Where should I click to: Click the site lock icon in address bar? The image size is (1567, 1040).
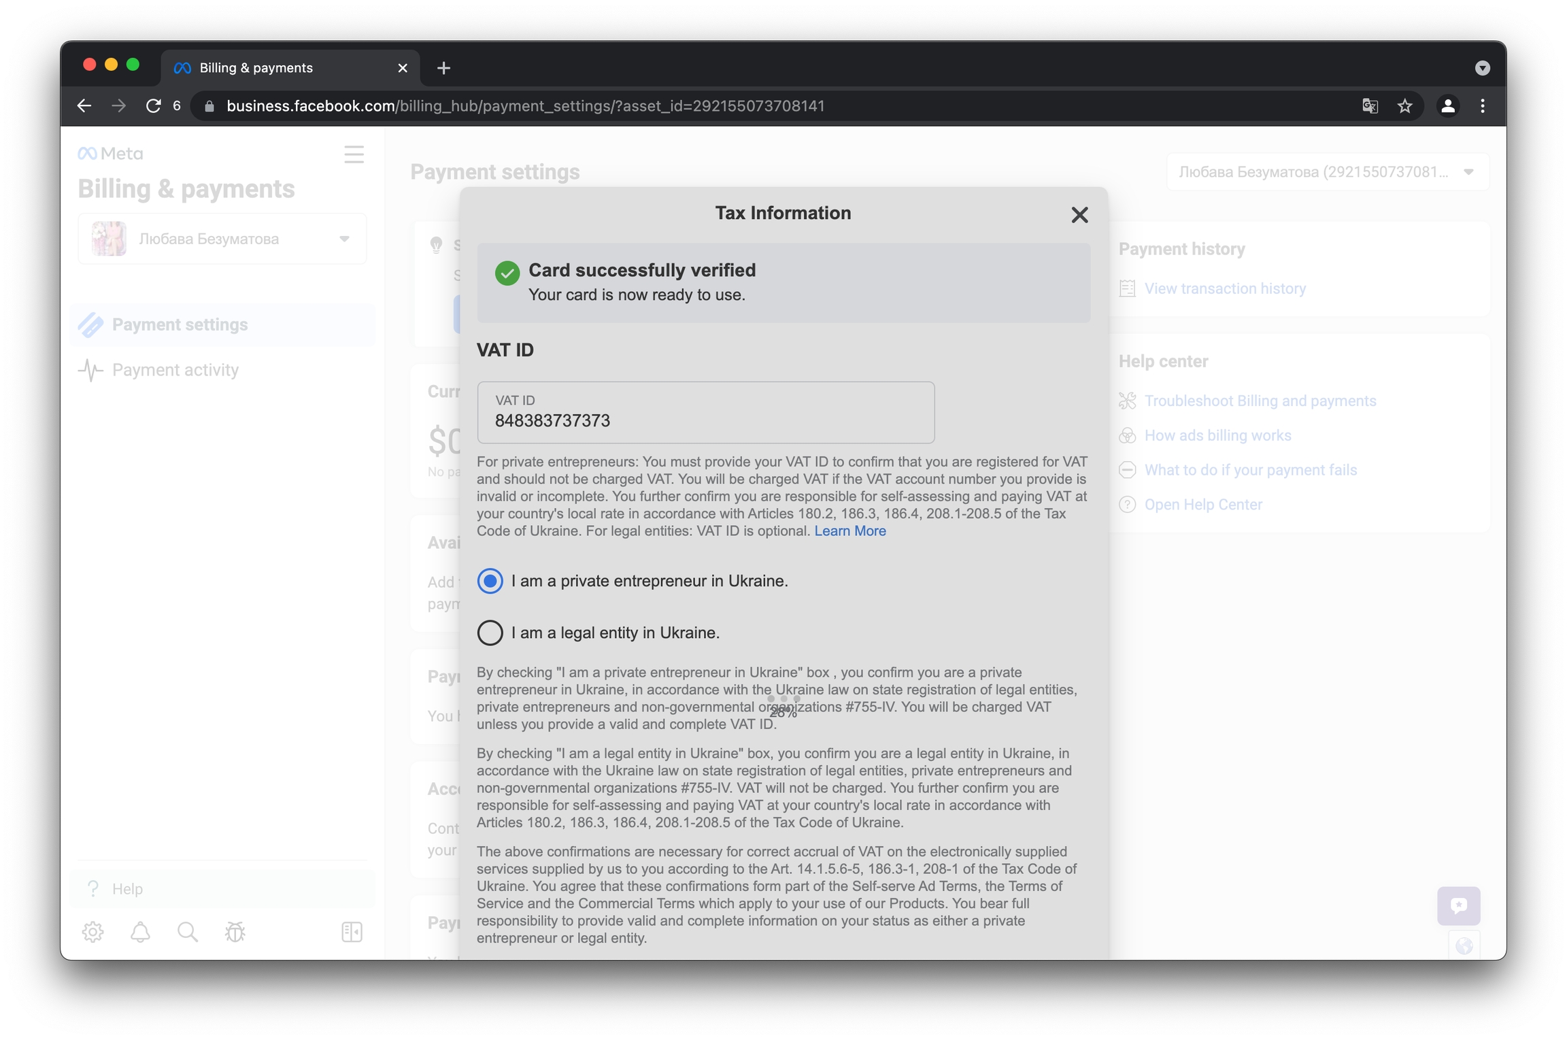[209, 106]
